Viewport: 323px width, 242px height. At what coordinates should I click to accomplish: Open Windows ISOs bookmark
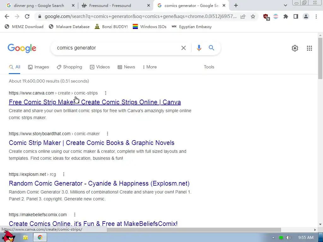[150, 26]
